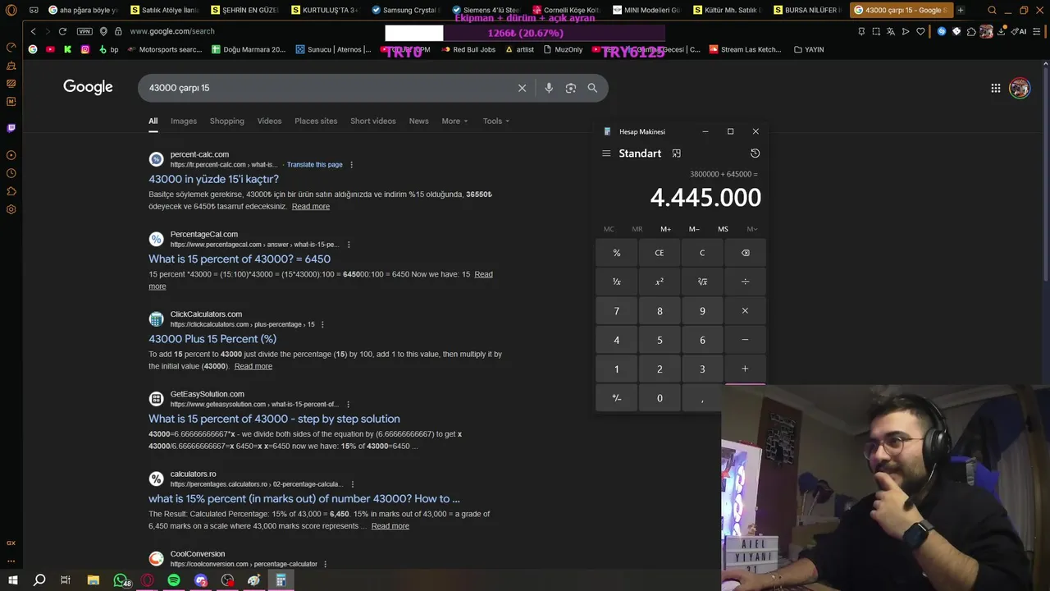Click the x squared key
The width and height of the screenshot is (1050, 591).
coord(660,282)
